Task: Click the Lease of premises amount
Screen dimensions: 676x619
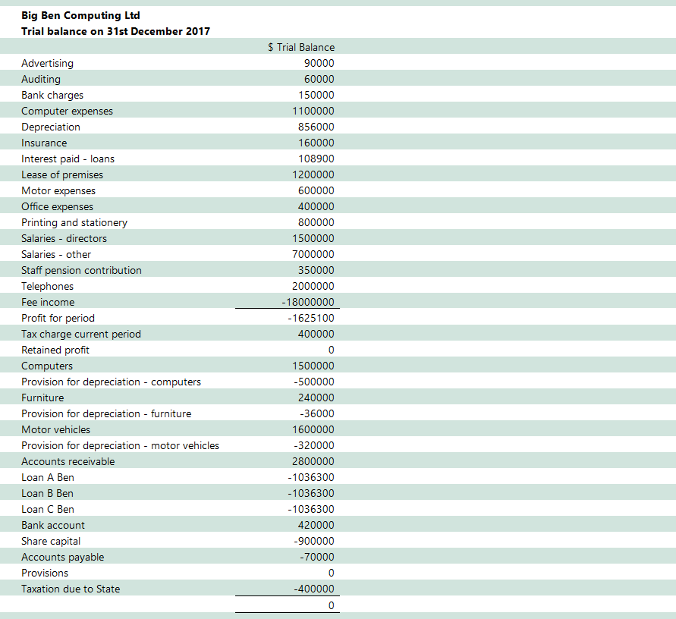Action: 313,174
